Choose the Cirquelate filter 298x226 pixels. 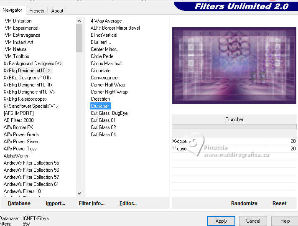[x=101, y=71]
